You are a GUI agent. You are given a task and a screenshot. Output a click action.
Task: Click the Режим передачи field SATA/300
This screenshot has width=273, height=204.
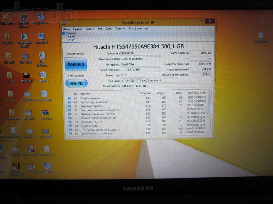tap(141, 70)
